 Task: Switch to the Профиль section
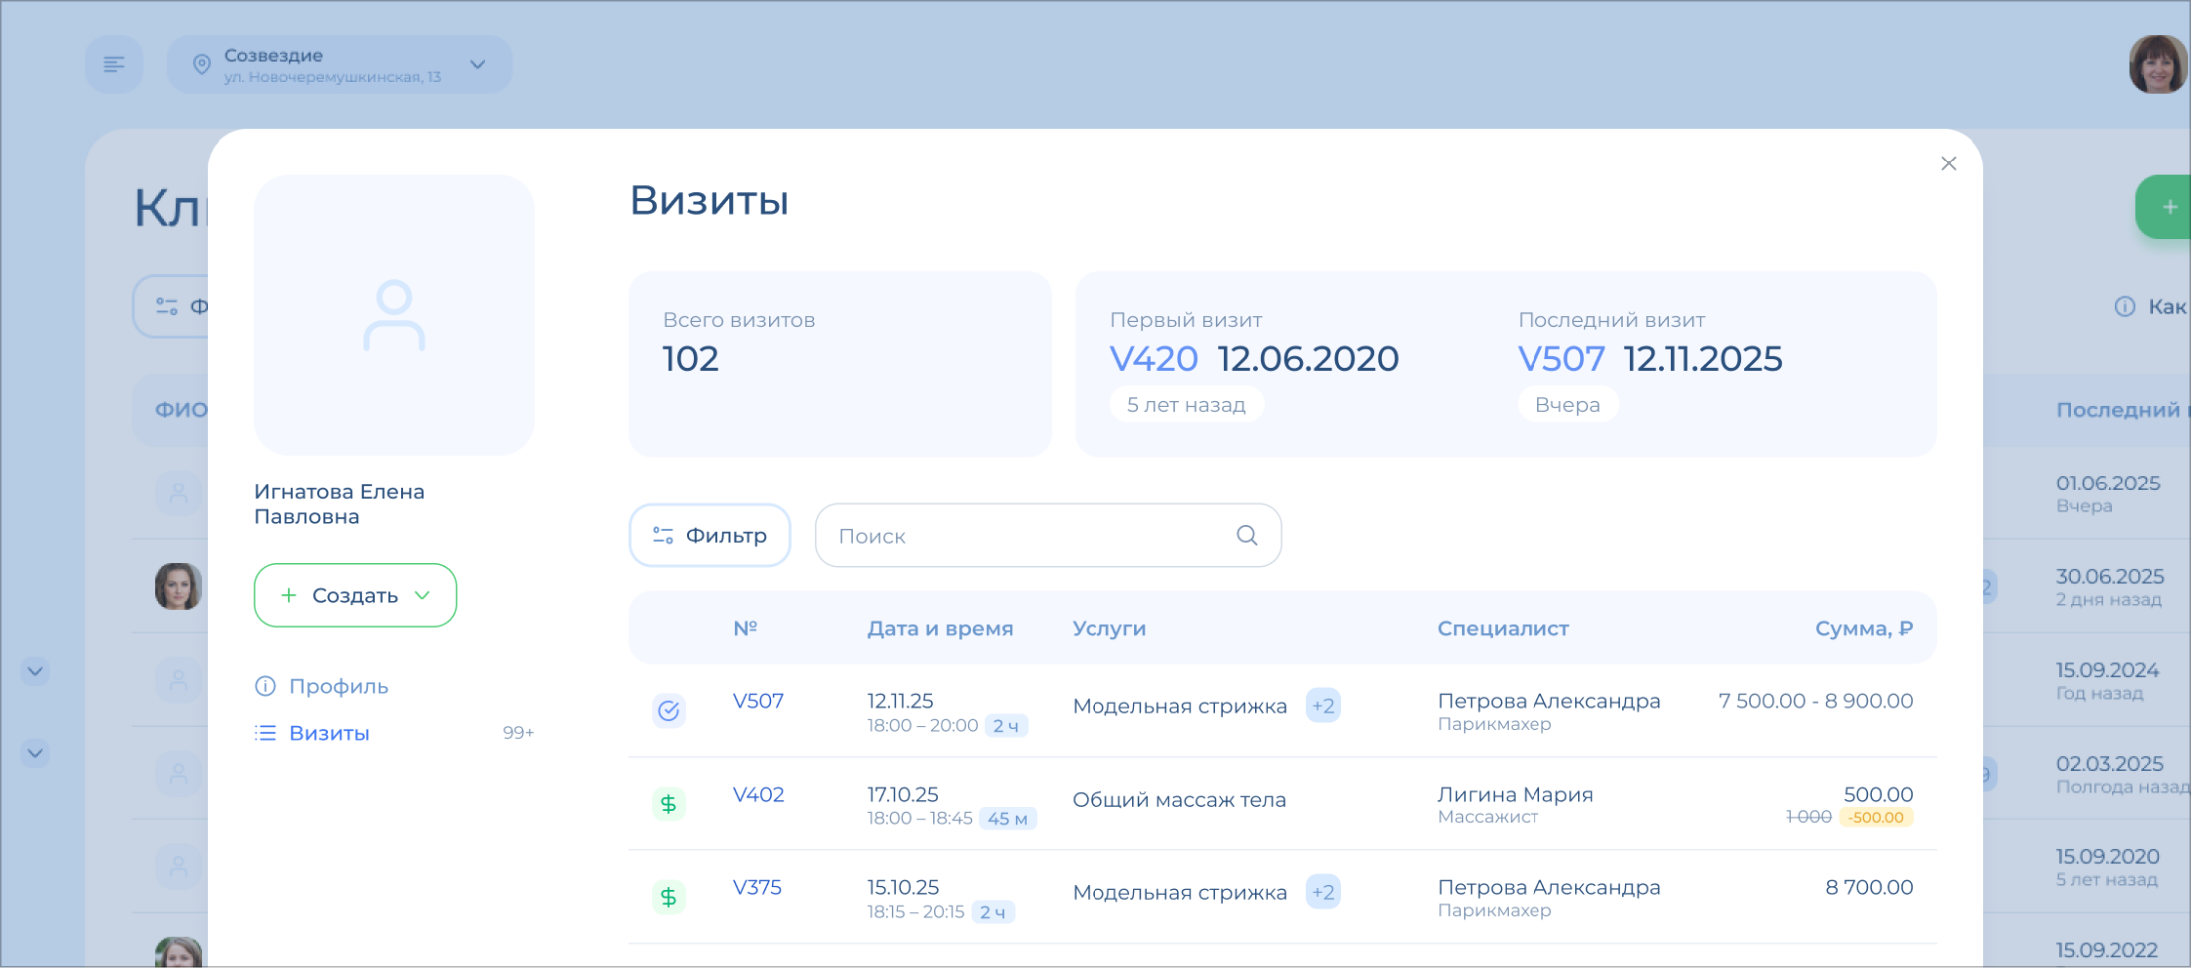click(338, 686)
